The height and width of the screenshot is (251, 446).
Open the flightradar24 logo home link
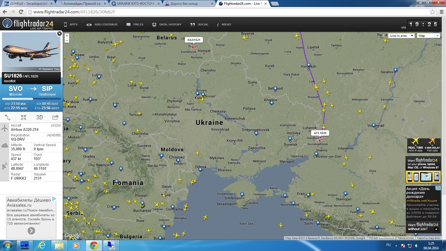point(28,24)
